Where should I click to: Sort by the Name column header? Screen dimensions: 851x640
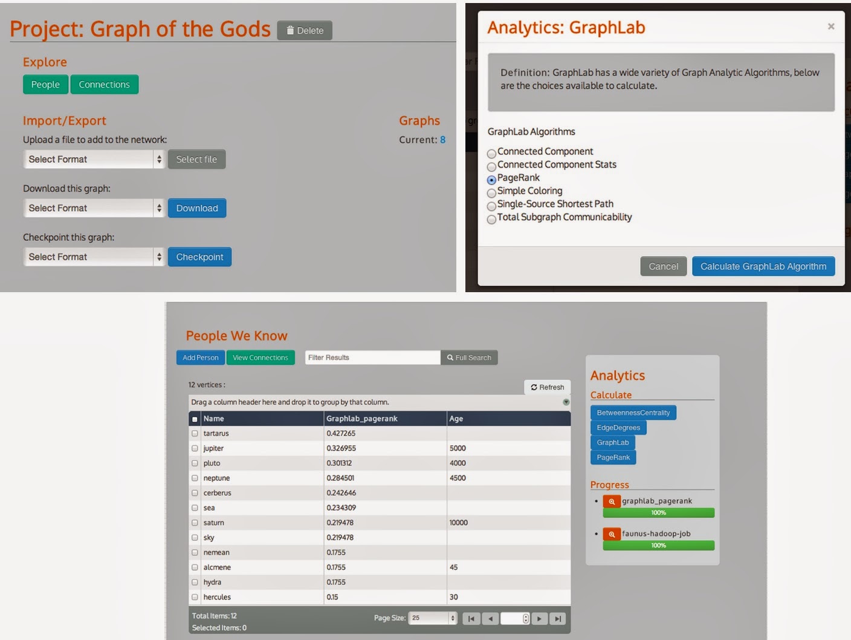point(262,419)
